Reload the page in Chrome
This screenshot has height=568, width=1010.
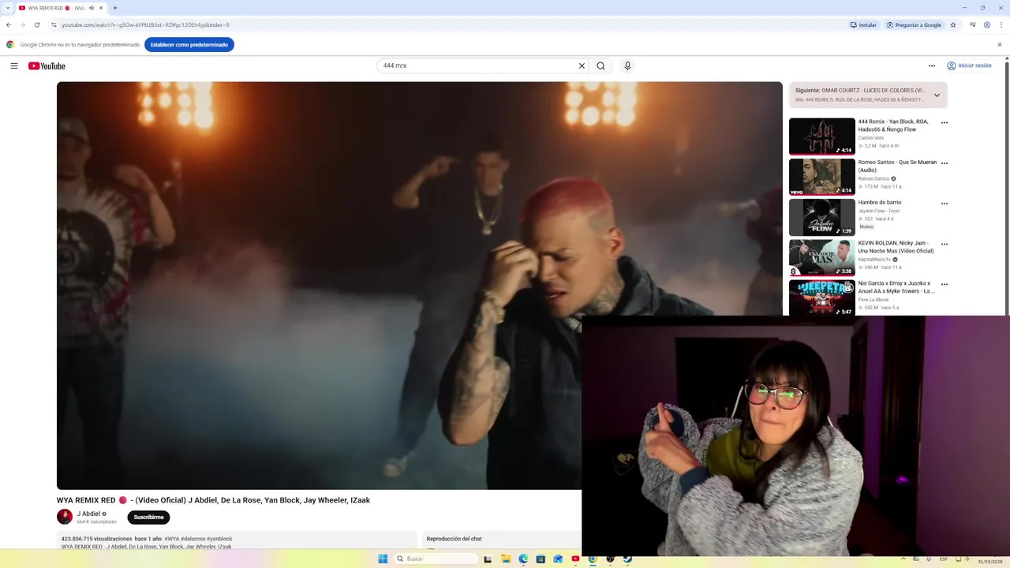(37, 24)
